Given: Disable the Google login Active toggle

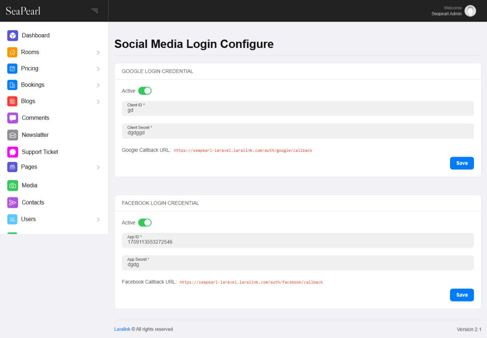Looking at the screenshot, I should pos(145,91).
